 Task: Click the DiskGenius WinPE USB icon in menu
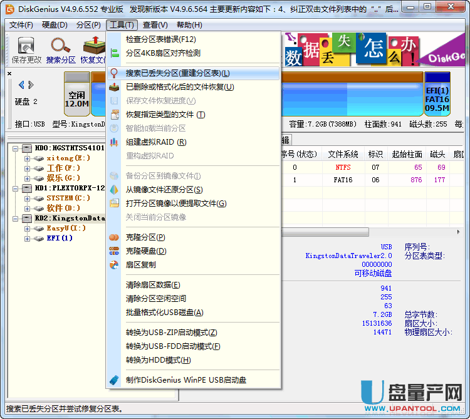tap(114, 380)
